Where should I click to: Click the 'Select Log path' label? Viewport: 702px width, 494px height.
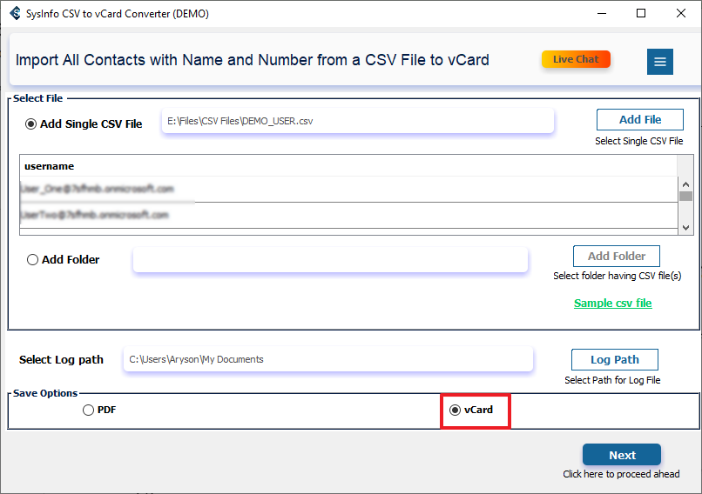[61, 360]
